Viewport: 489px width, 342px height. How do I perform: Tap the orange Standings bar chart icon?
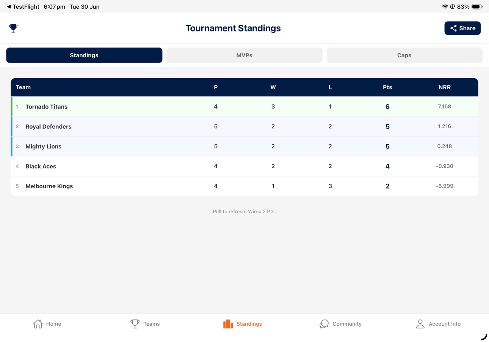click(x=228, y=324)
